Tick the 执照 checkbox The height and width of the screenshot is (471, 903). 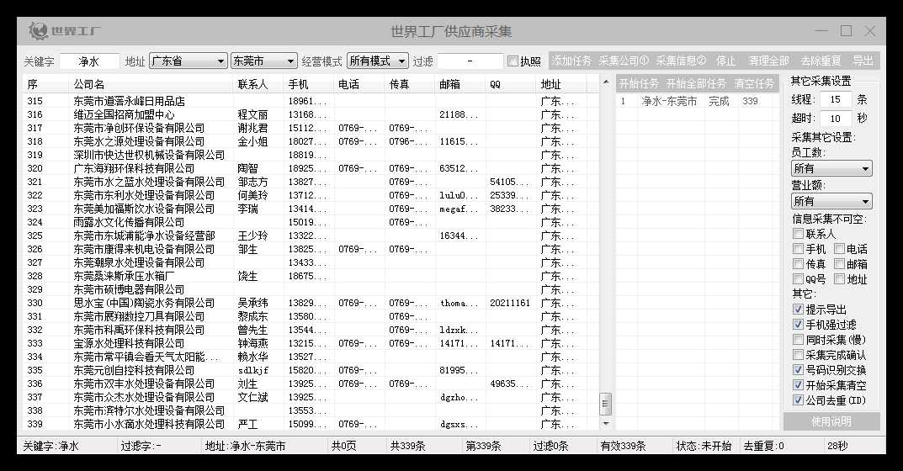click(513, 61)
